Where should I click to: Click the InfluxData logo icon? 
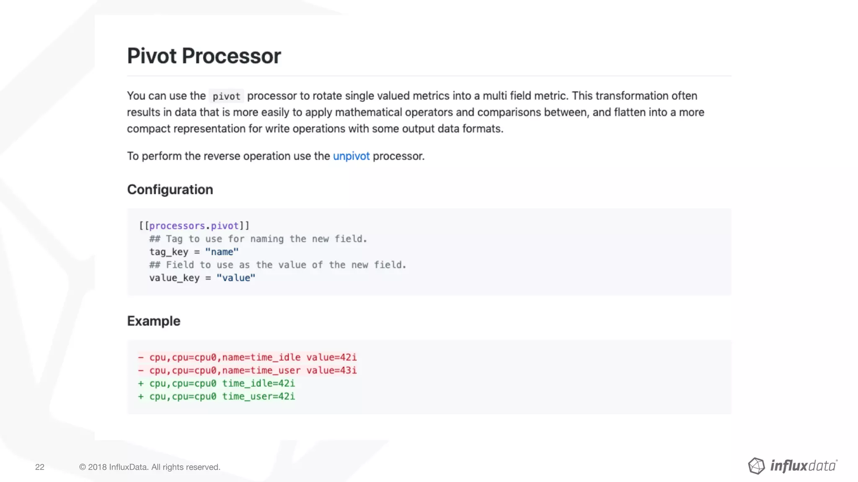tap(756, 466)
